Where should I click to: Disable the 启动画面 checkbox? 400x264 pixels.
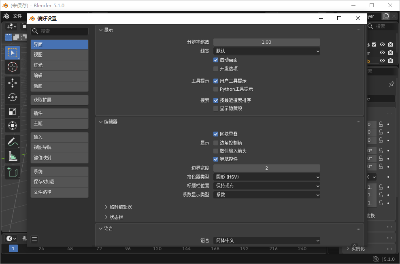(216, 60)
